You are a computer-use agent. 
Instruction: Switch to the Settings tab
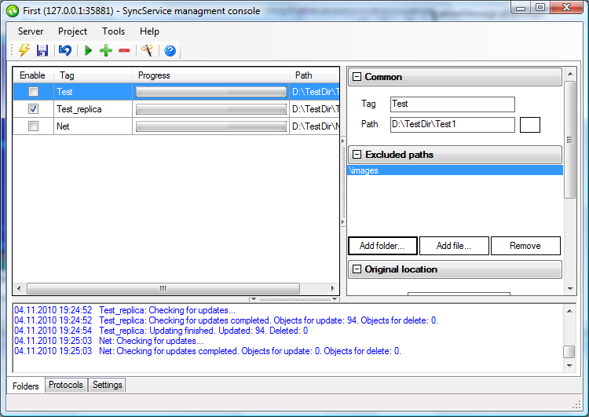pos(108,385)
